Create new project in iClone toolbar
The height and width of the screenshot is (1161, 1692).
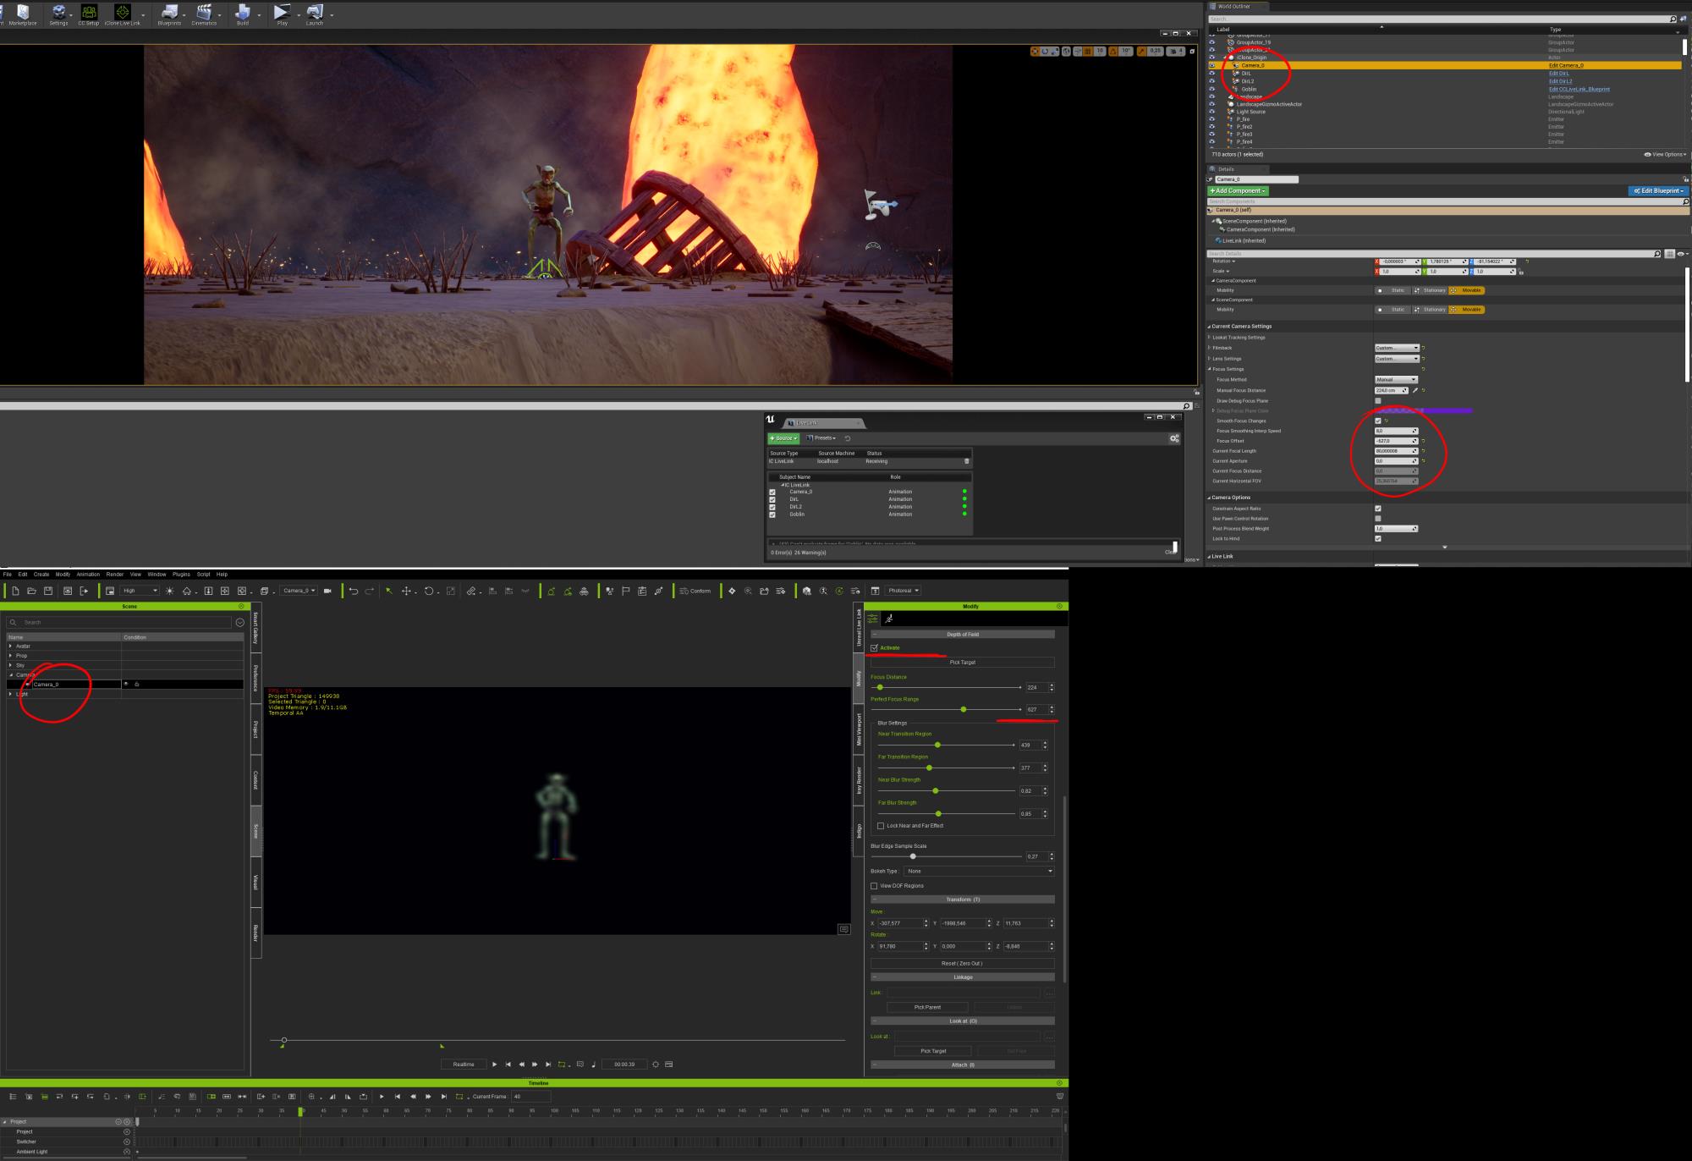15,591
